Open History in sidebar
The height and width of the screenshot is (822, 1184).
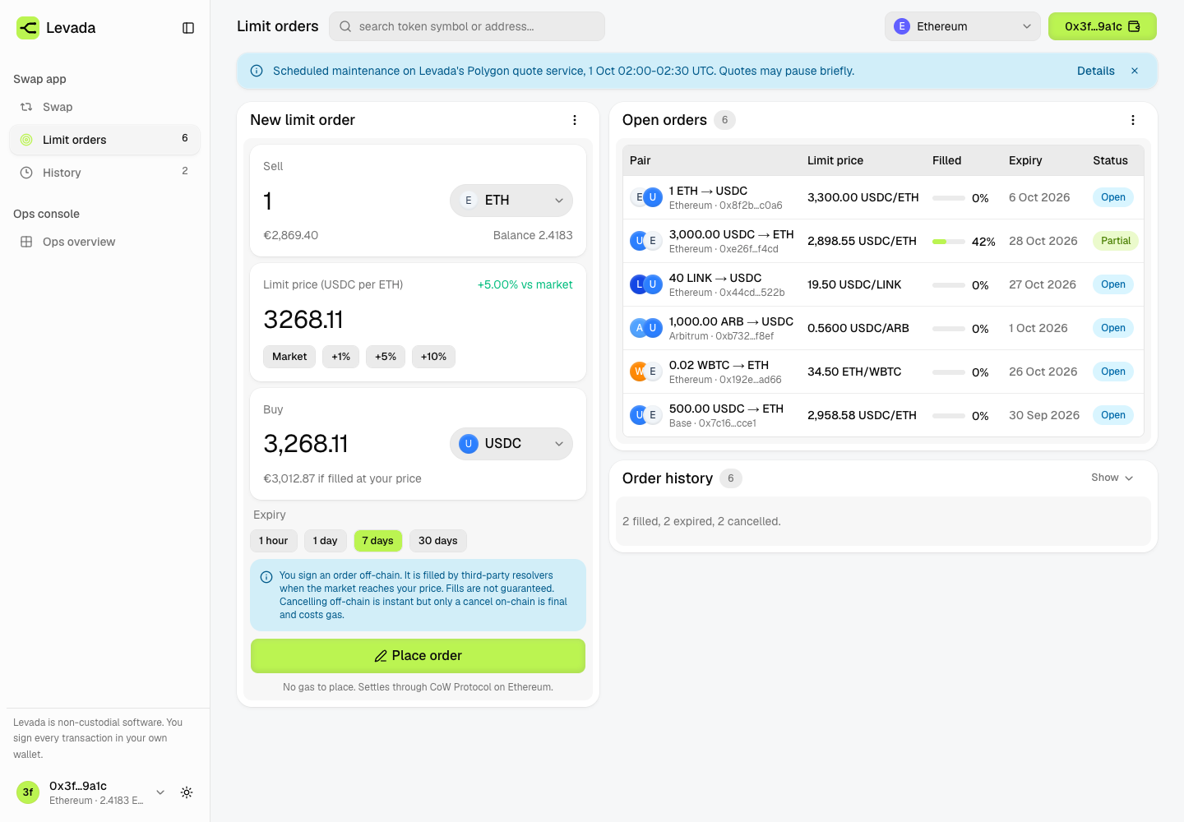point(104,173)
